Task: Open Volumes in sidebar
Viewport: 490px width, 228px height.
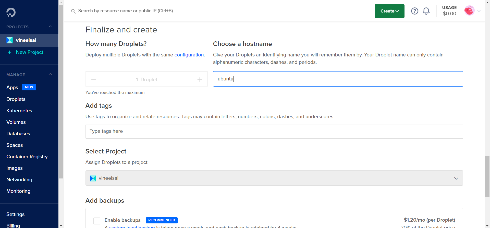Action: [16, 122]
